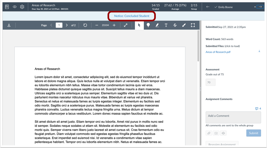Choose the highlight annotation tool
267x148 pixels.
[157, 25]
